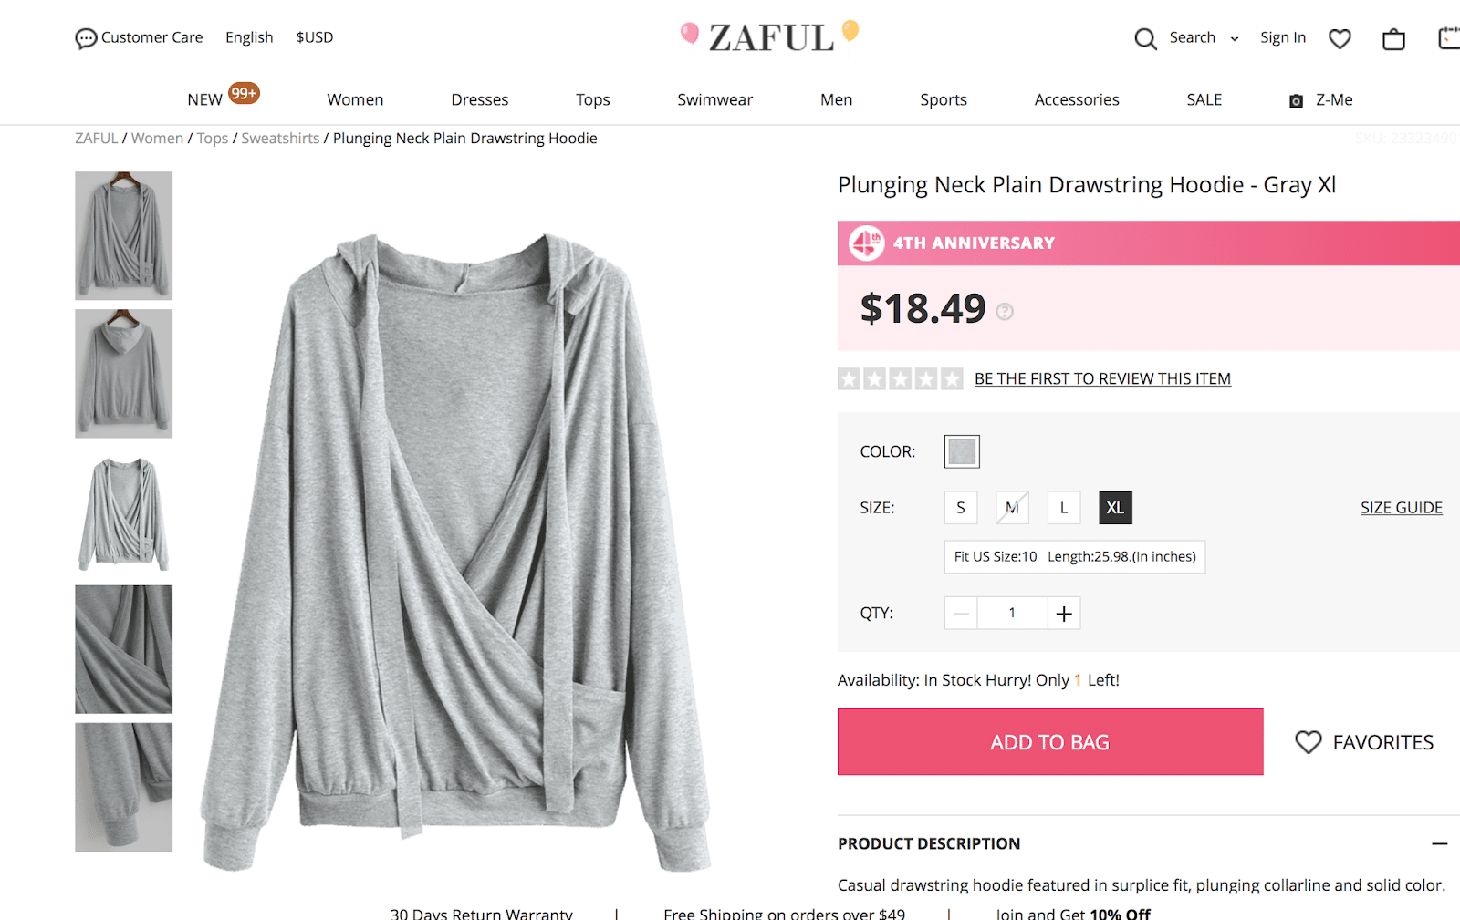Select the gray color swatch
Screen dimensions: 1460x920
(x=962, y=451)
